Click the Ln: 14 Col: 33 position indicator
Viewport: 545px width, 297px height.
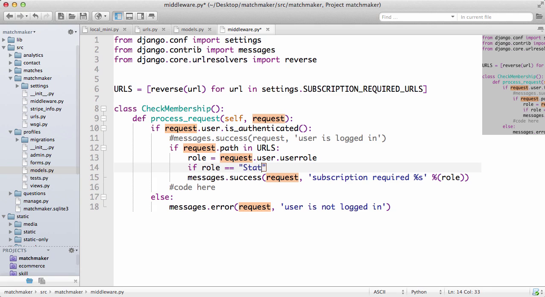464,292
